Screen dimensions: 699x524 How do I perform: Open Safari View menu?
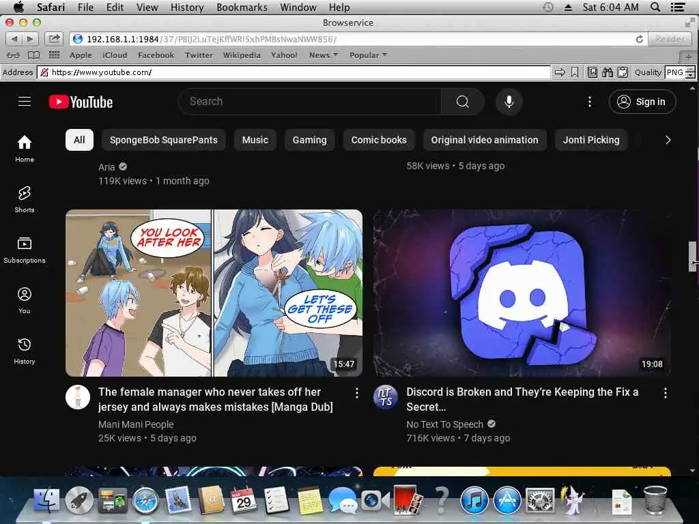point(147,8)
